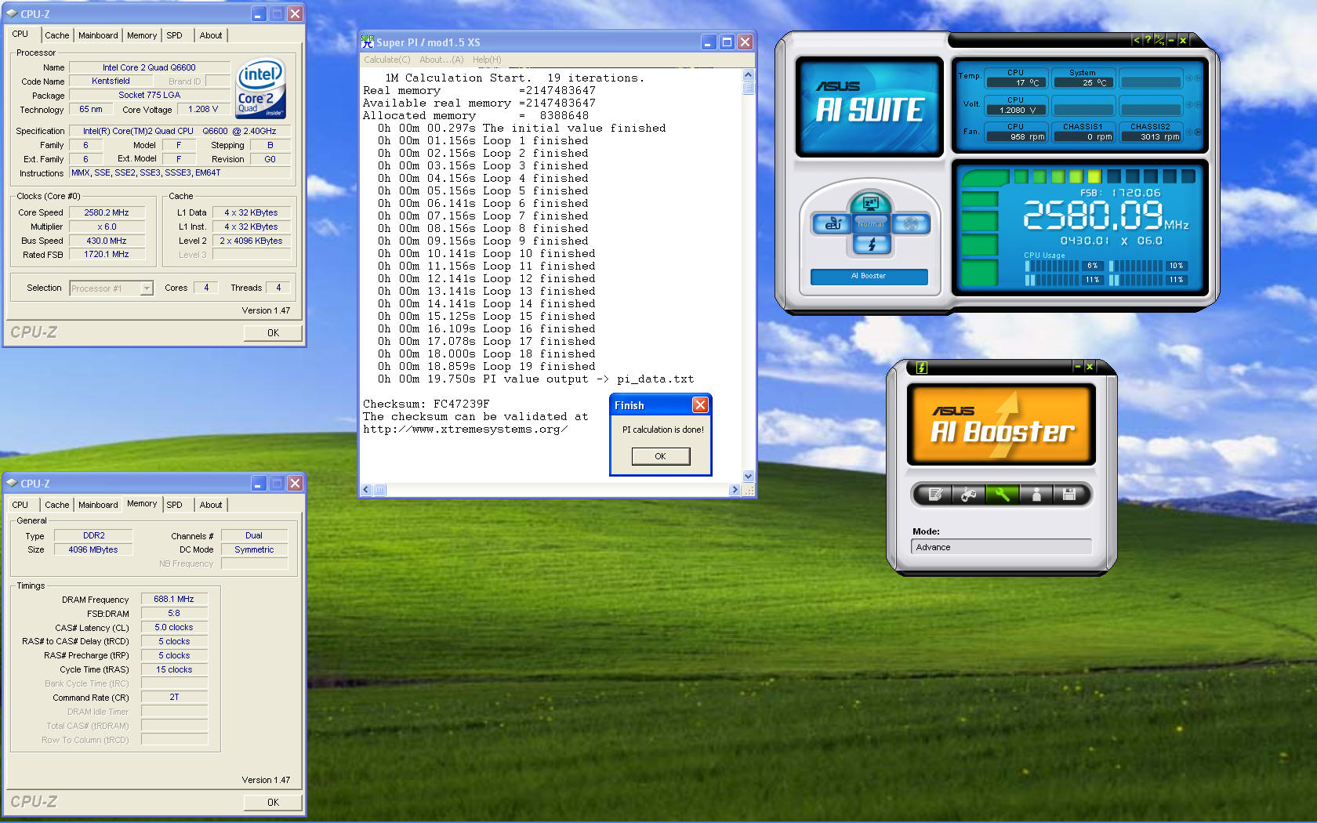
Task: Toggle Celsius/Fahrenheit icon in AI Suite
Action: point(1159,40)
